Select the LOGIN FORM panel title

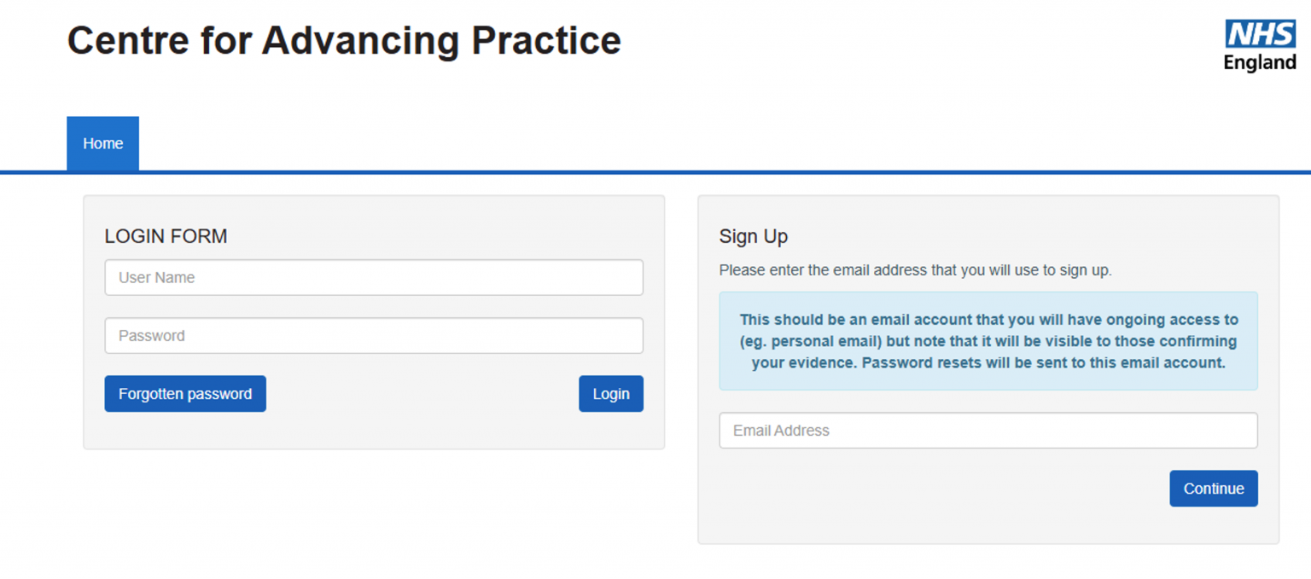(166, 236)
